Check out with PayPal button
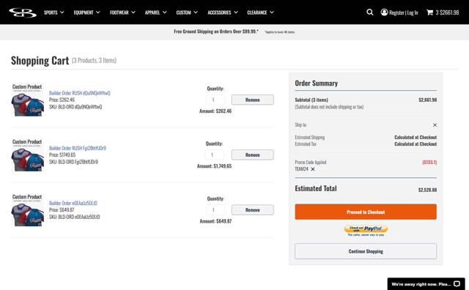Screen dimensions: 469x290 pos(366,229)
